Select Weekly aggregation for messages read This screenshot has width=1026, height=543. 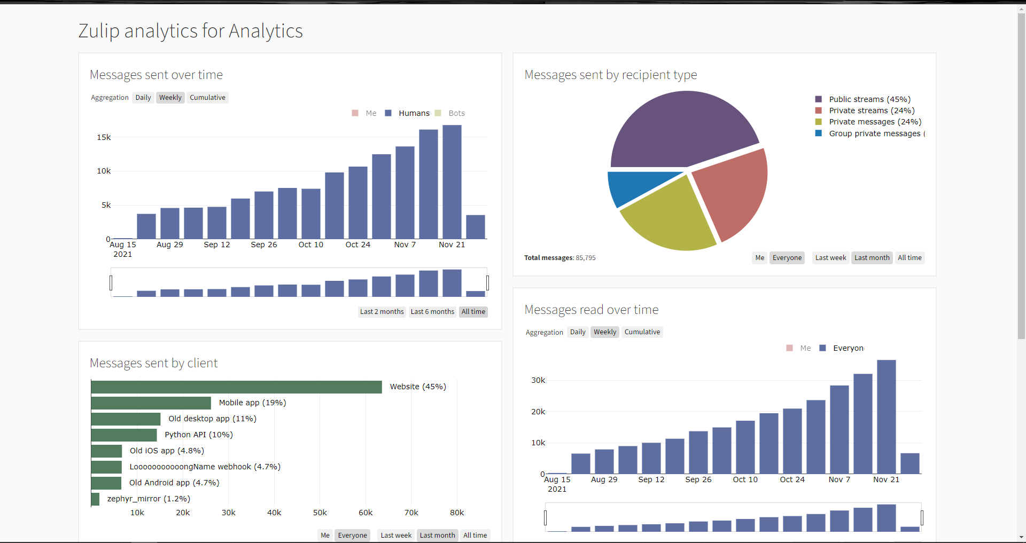(x=605, y=332)
